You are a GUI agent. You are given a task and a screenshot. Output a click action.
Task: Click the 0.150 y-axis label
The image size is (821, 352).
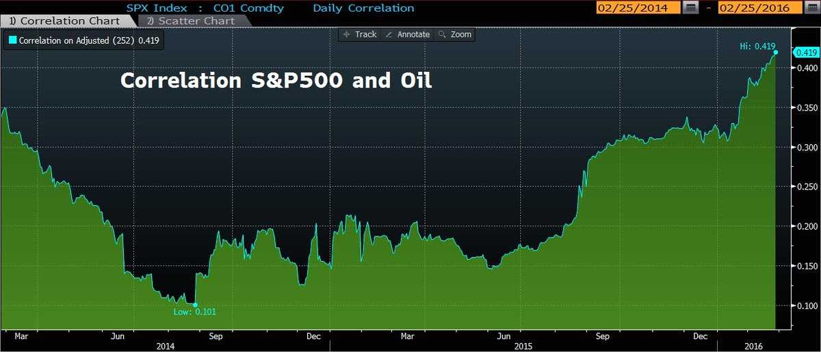tap(806, 266)
